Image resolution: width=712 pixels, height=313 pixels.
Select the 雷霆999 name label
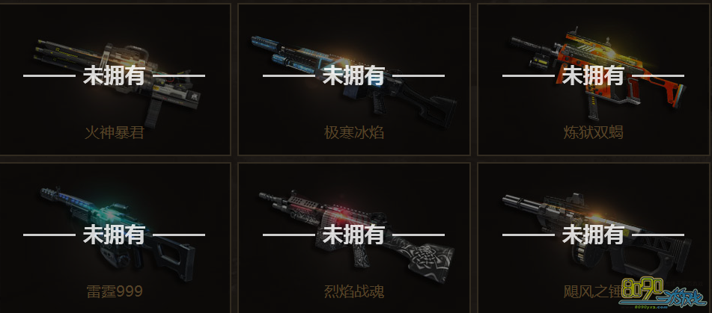click(115, 291)
